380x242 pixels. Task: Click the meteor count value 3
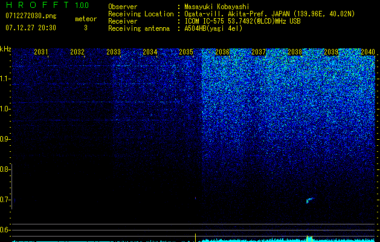86,28
